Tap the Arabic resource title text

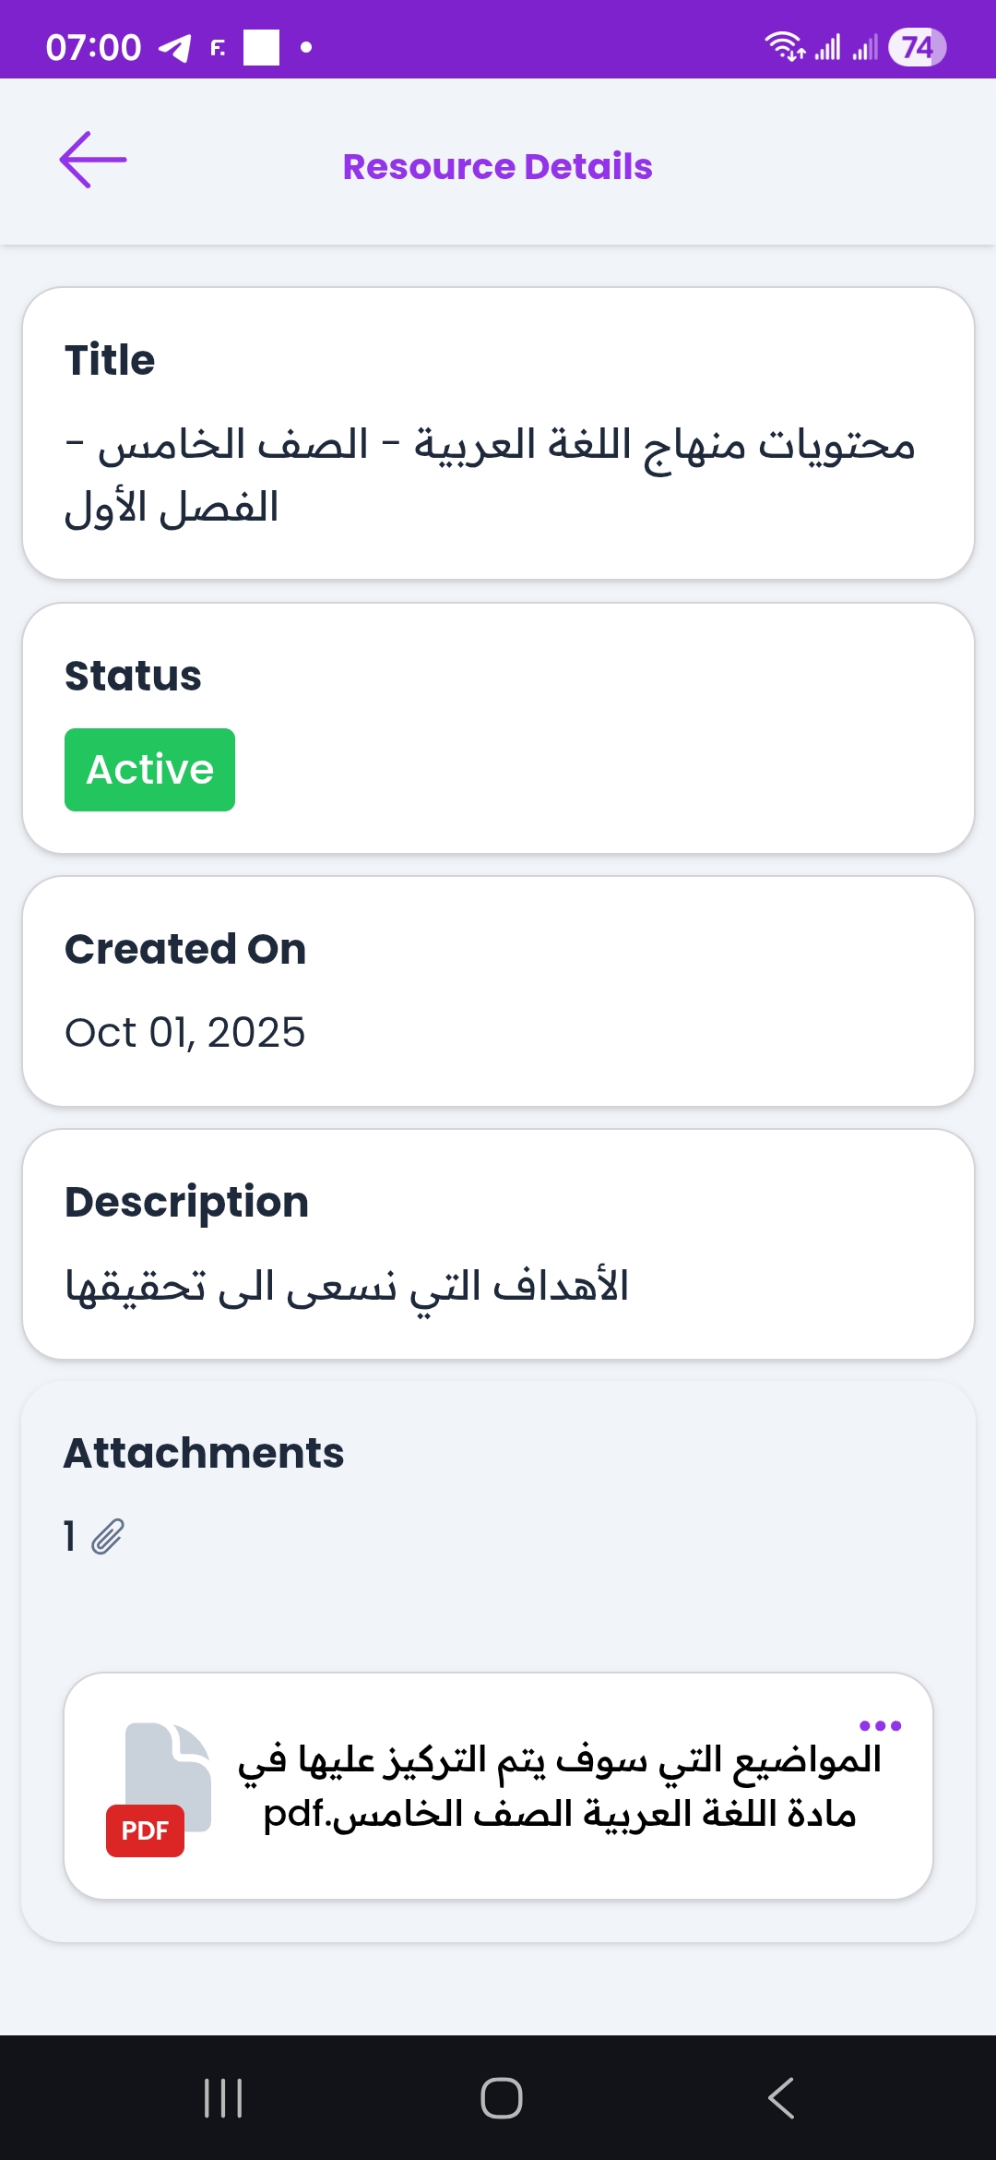490,476
